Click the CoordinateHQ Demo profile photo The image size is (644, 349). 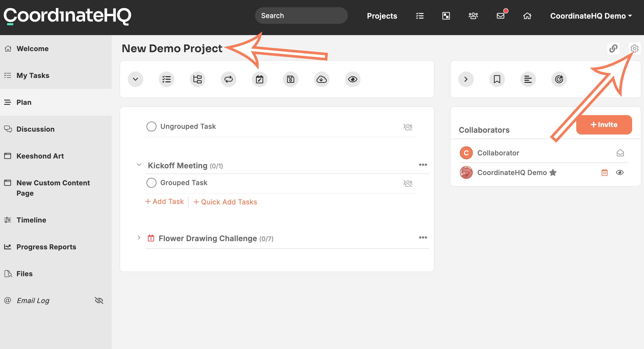[466, 172]
